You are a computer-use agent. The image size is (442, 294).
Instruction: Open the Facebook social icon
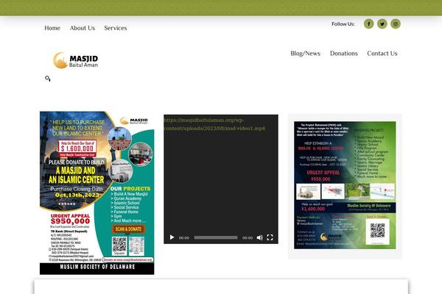369,24
